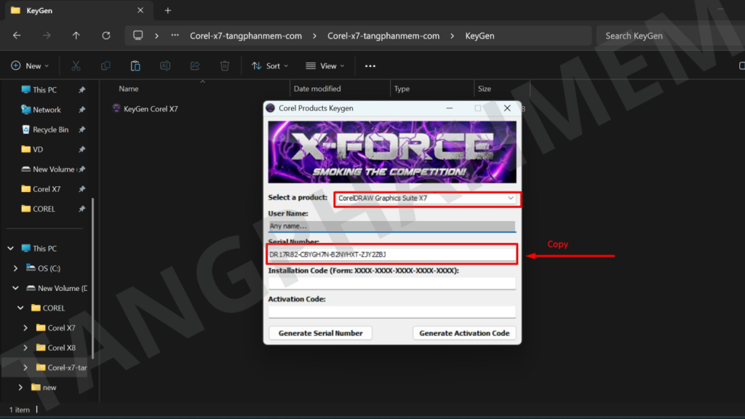Navigate back using the back arrow
The width and height of the screenshot is (745, 419).
17,36
